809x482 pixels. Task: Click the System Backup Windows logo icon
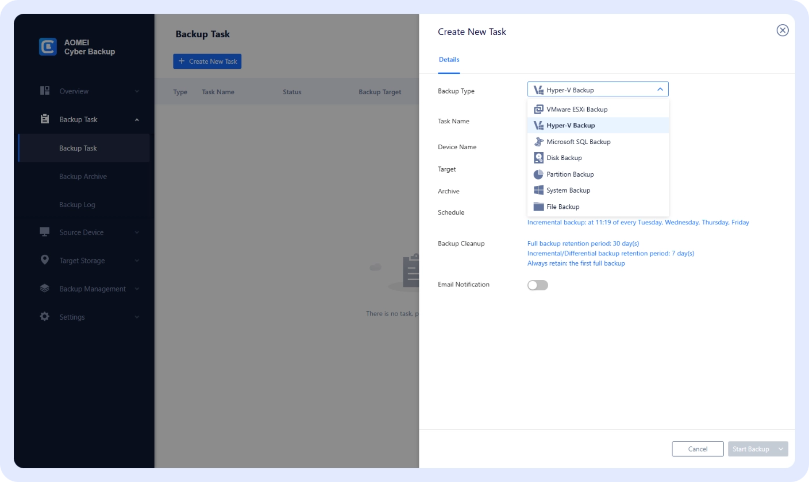point(538,190)
